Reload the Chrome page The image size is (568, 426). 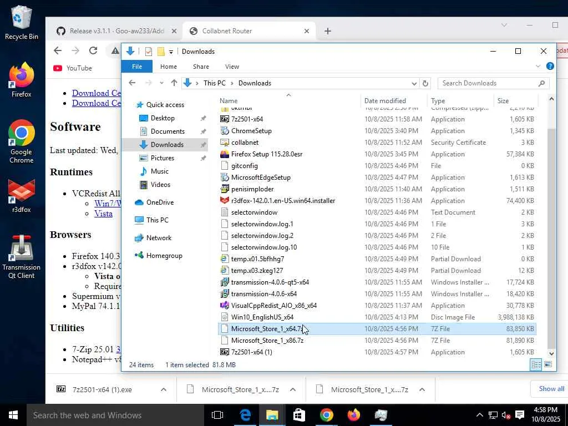[x=93, y=50]
